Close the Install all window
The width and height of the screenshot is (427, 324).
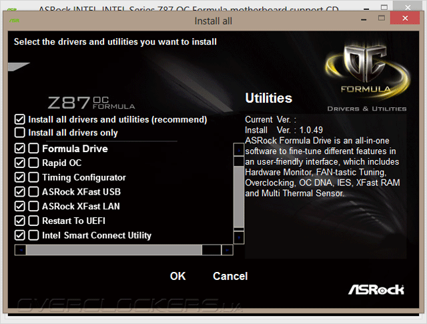405,18
